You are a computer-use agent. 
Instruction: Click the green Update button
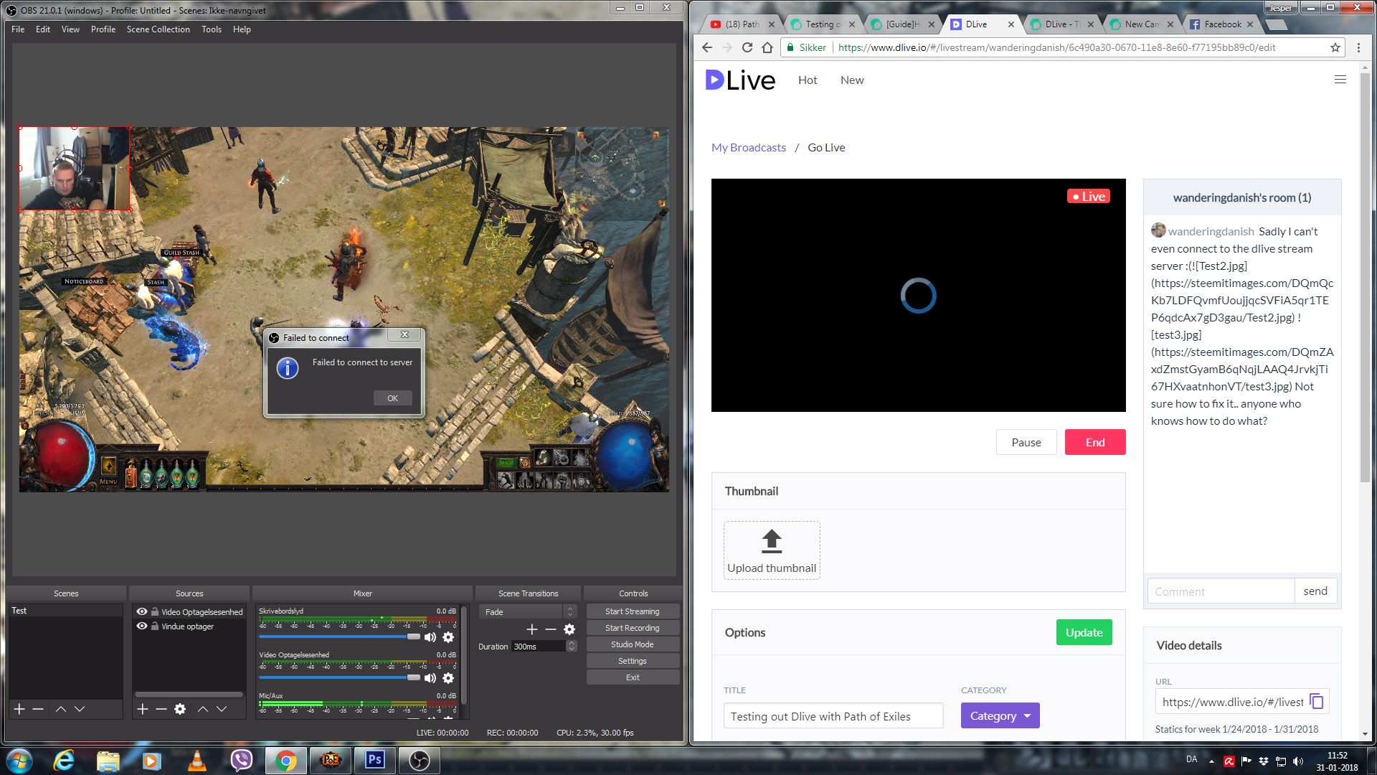pyautogui.click(x=1084, y=632)
